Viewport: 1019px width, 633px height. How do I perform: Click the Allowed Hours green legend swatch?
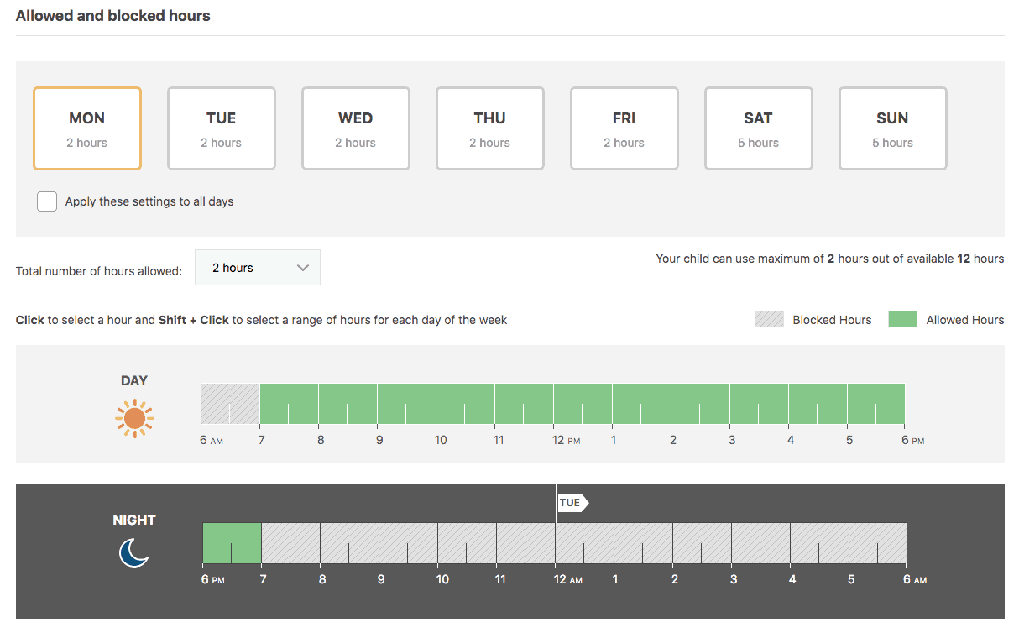tap(902, 320)
